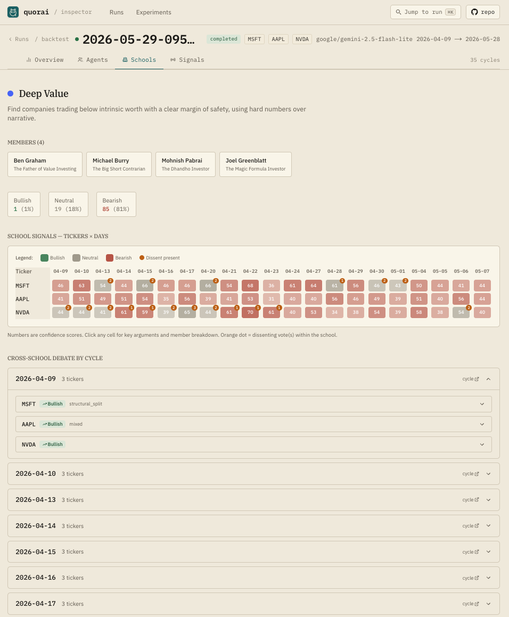Click the quorai owl logo icon

pyautogui.click(x=13, y=12)
